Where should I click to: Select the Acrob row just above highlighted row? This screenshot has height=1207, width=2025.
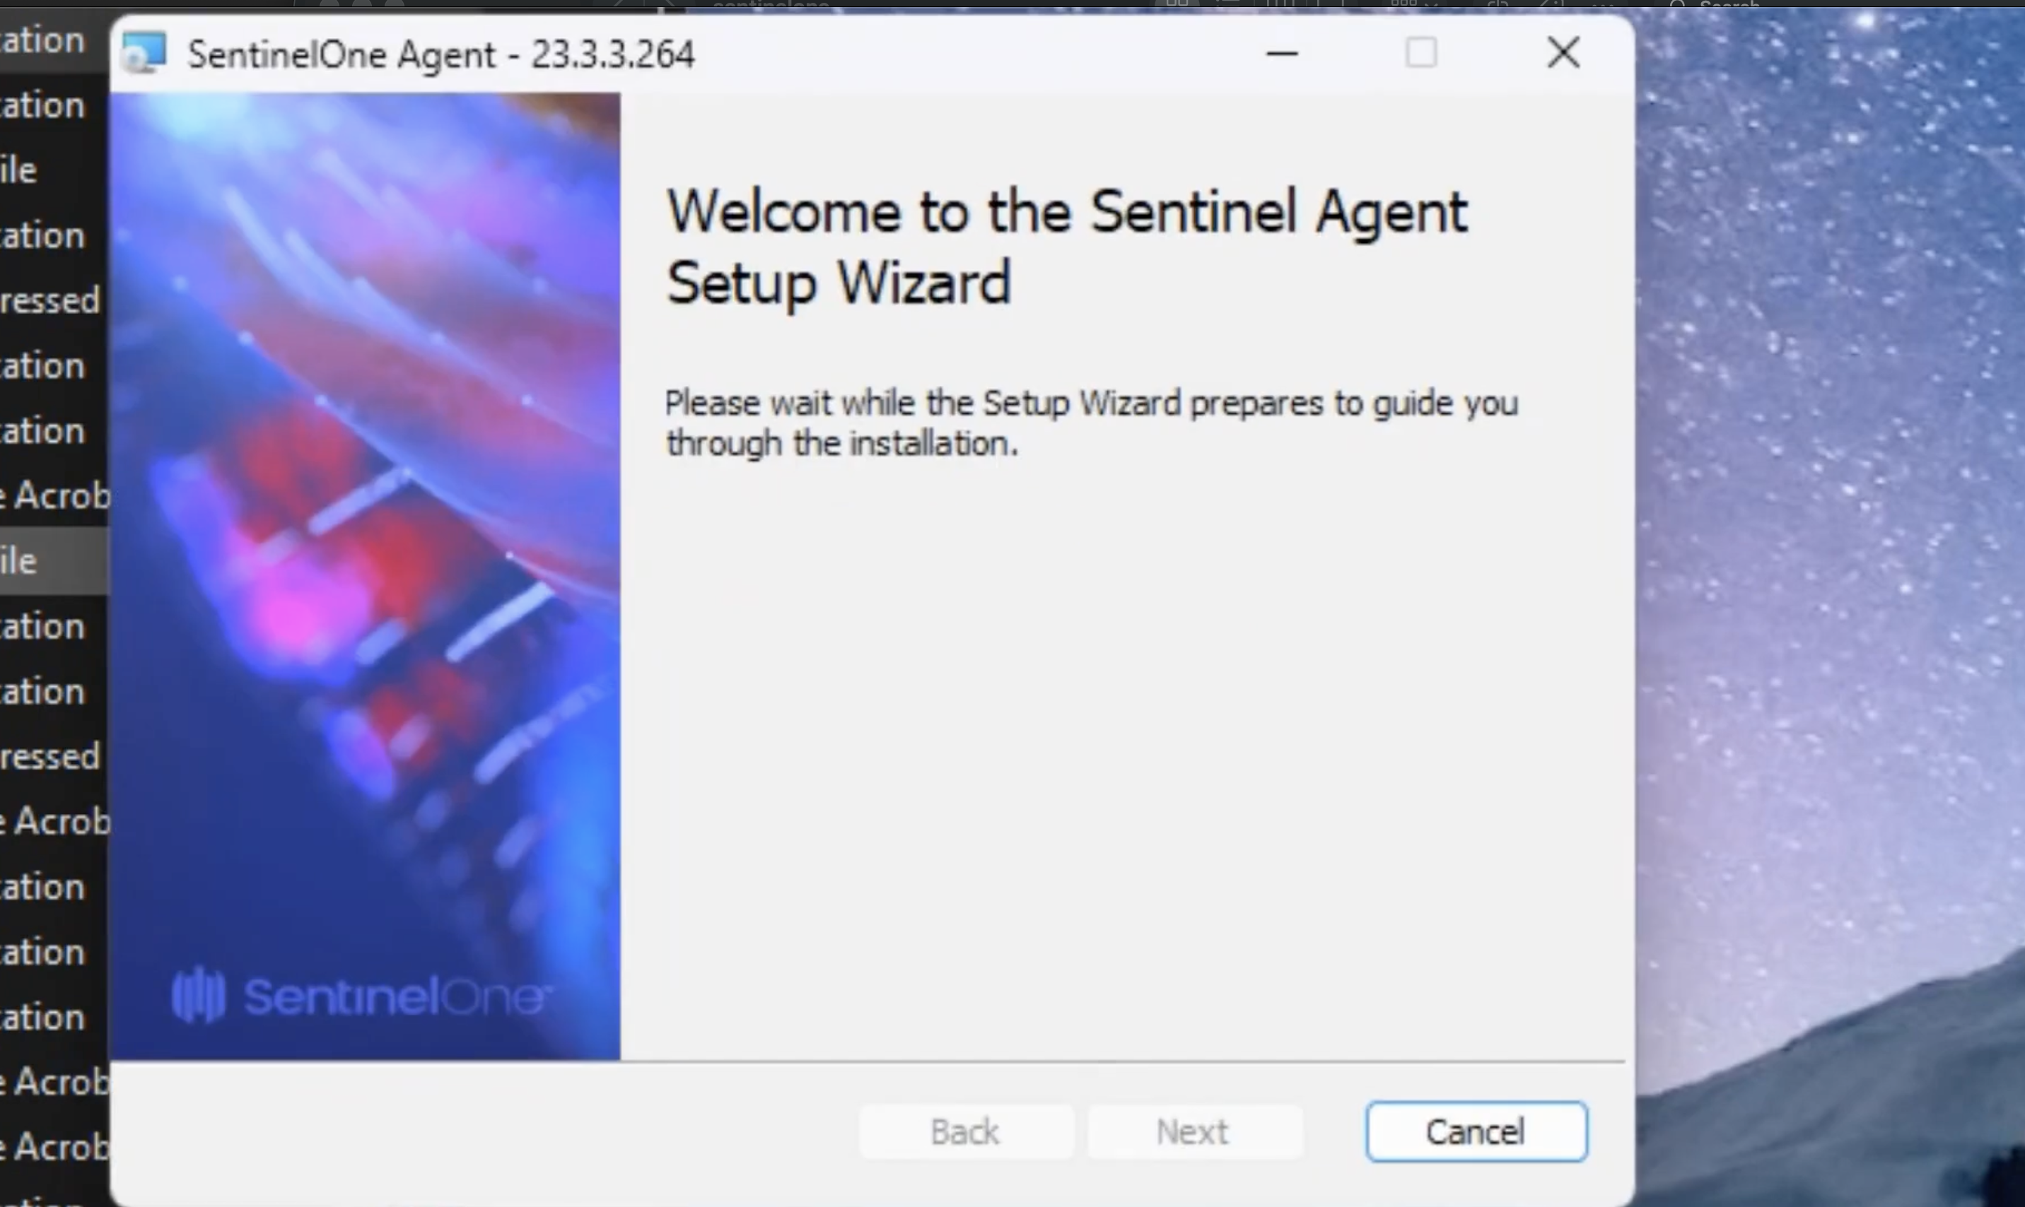point(54,495)
